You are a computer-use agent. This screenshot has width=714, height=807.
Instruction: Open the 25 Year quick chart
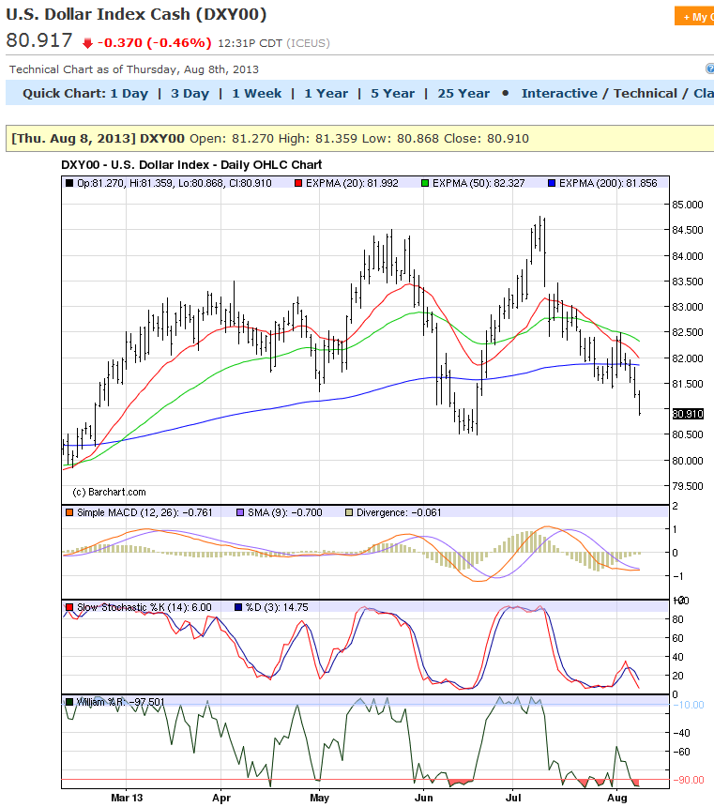(x=463, y=94)
